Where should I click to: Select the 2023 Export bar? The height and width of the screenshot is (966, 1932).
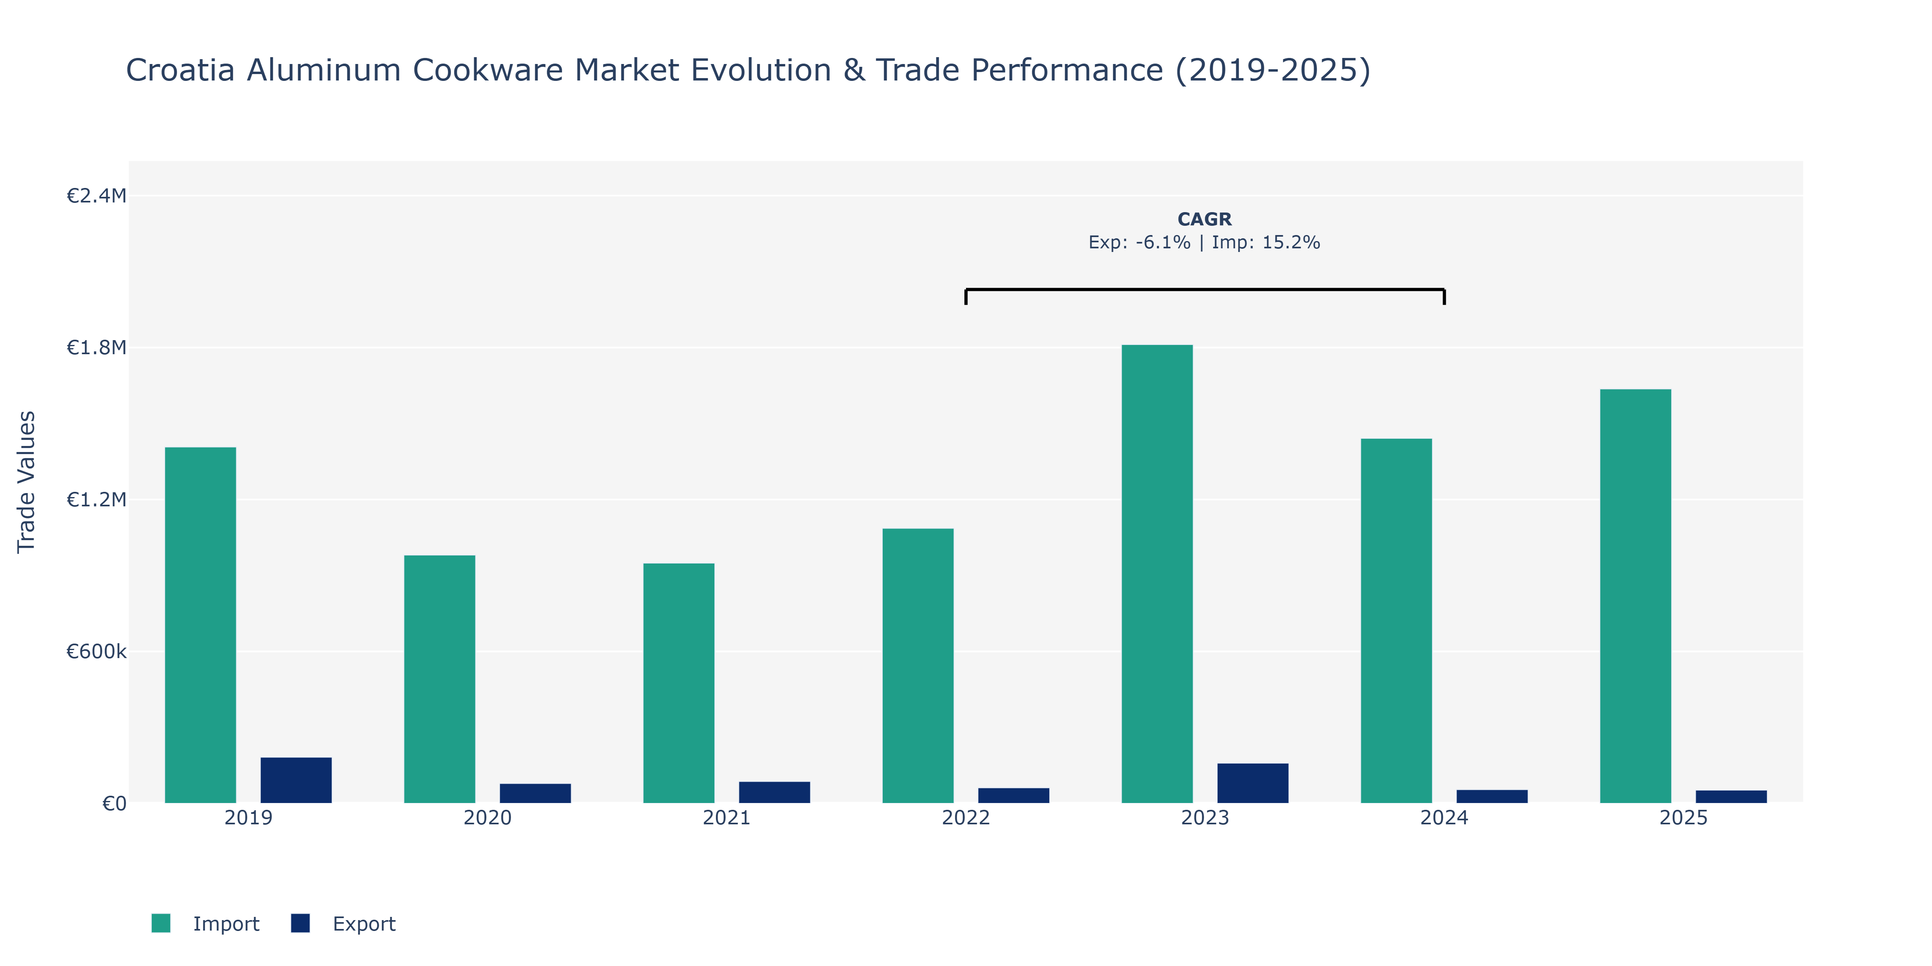[1253, 783]
